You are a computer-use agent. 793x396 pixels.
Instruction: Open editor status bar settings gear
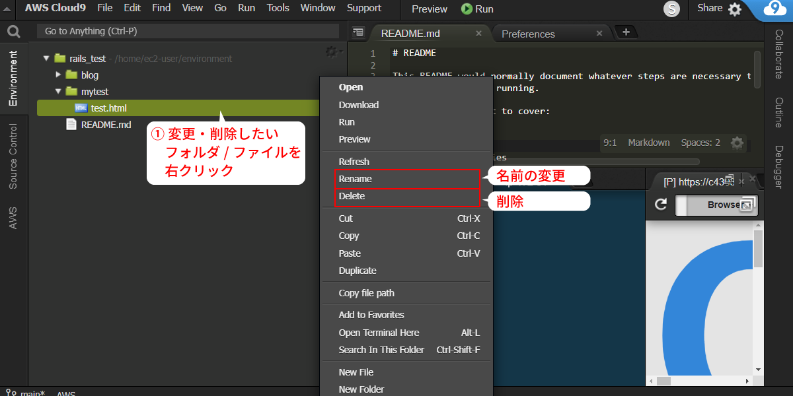(x=737, y=143)
